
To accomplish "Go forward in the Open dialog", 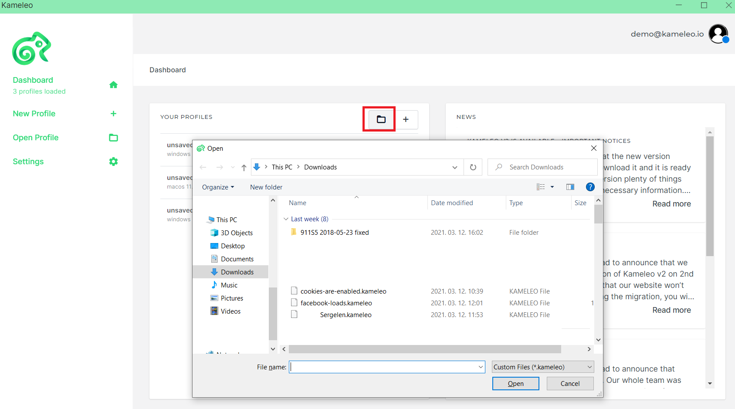I will 220,167.
